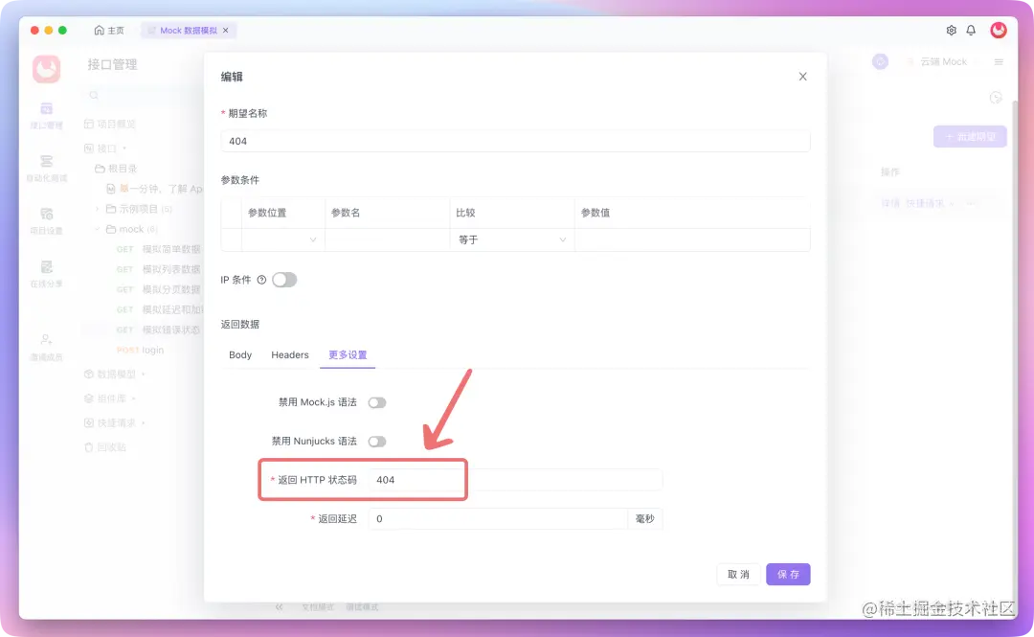Close the 编辑 dialog with the X
This screenshot has width=1034, height=637.
tap(802, 77)
